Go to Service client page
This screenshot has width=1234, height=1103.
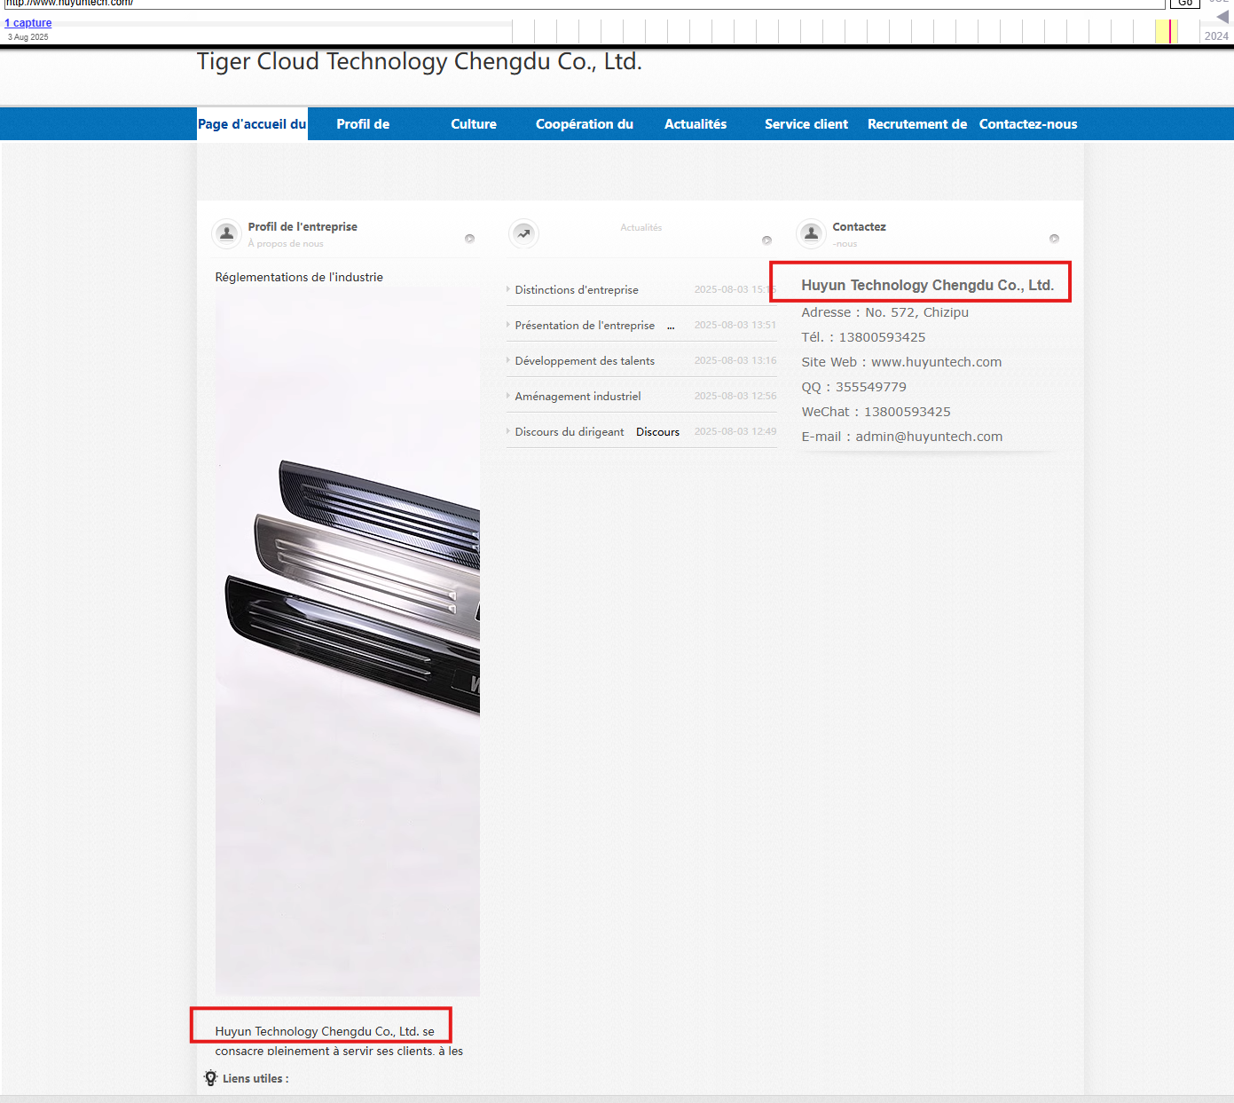point(806,124)
